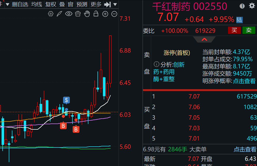Click the 5.60 price axis label

[125, 147]
